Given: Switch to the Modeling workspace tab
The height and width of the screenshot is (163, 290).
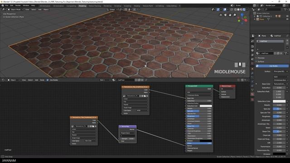Looking at the screenshot, I should pos(82,6).
